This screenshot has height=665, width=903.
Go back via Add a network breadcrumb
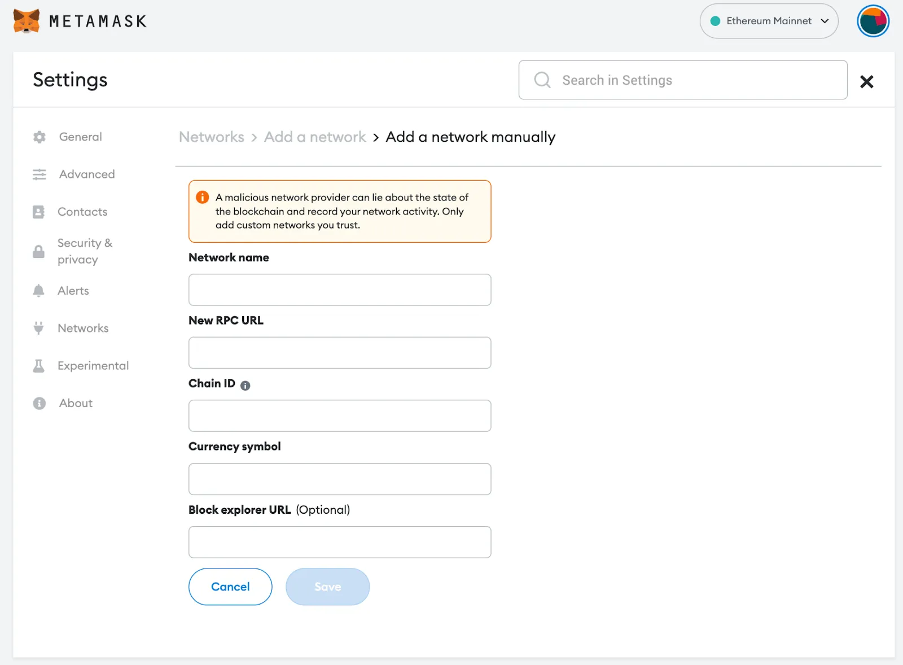pyautogui.click(x=314, y=137)
